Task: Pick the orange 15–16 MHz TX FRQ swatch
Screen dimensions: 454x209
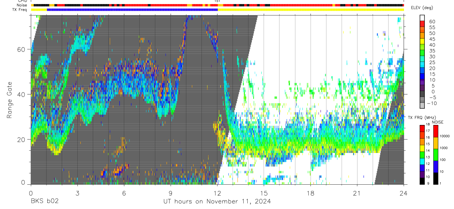Action: point(422,142)
